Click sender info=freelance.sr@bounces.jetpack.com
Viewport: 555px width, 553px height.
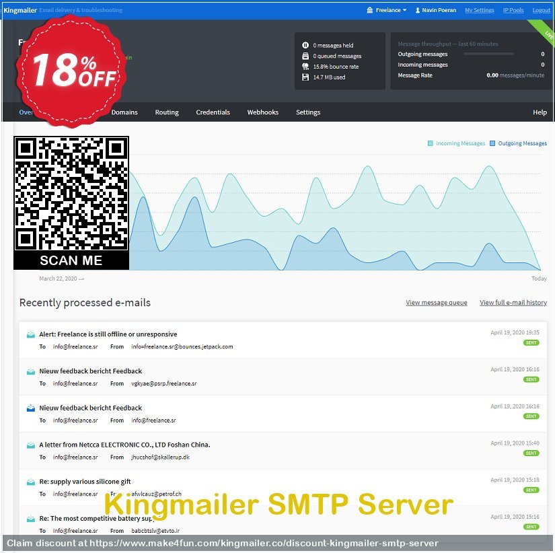point(182,346)
